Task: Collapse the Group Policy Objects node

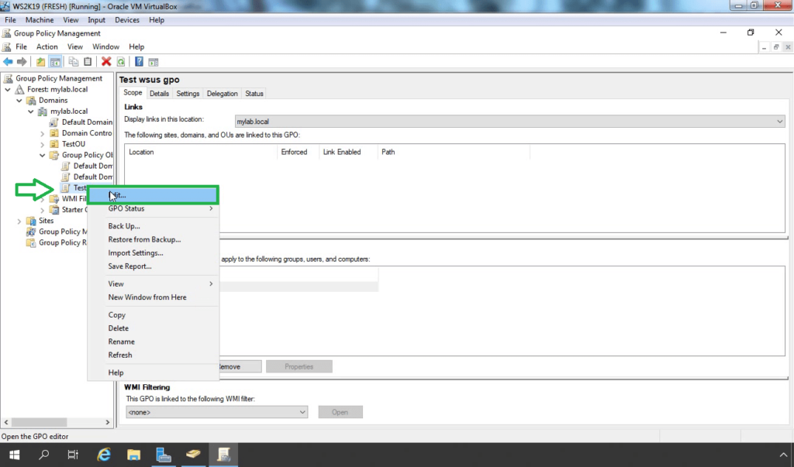Action: click(x=43, y=156)
